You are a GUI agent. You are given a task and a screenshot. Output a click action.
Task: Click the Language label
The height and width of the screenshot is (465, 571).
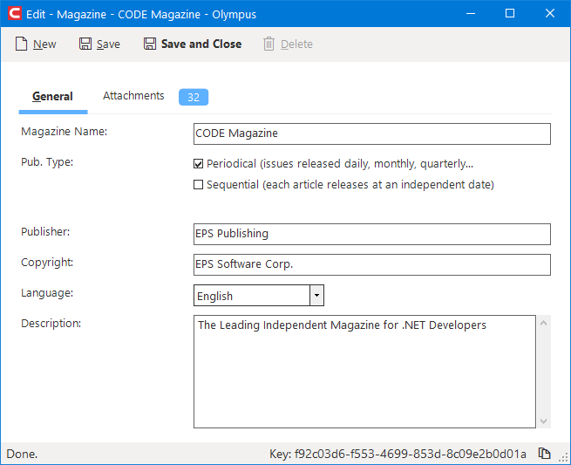pyautogui.click(x=47, y=293)
